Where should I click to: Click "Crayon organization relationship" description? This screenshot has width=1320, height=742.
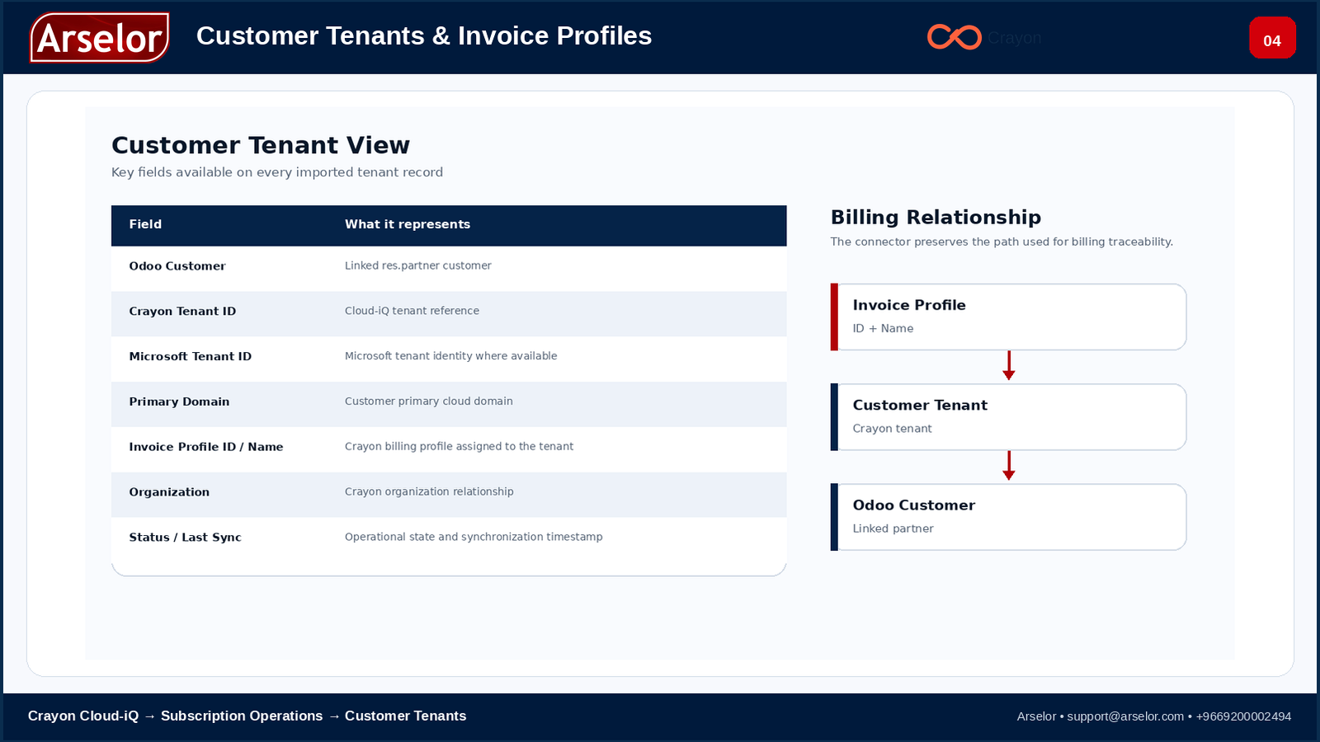click(x=429, y=491)
